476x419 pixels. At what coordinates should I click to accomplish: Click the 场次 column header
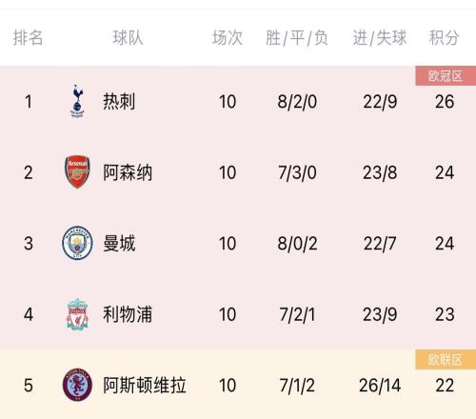point(228,38)
